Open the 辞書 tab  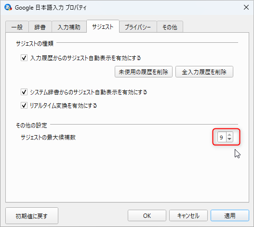40,27
